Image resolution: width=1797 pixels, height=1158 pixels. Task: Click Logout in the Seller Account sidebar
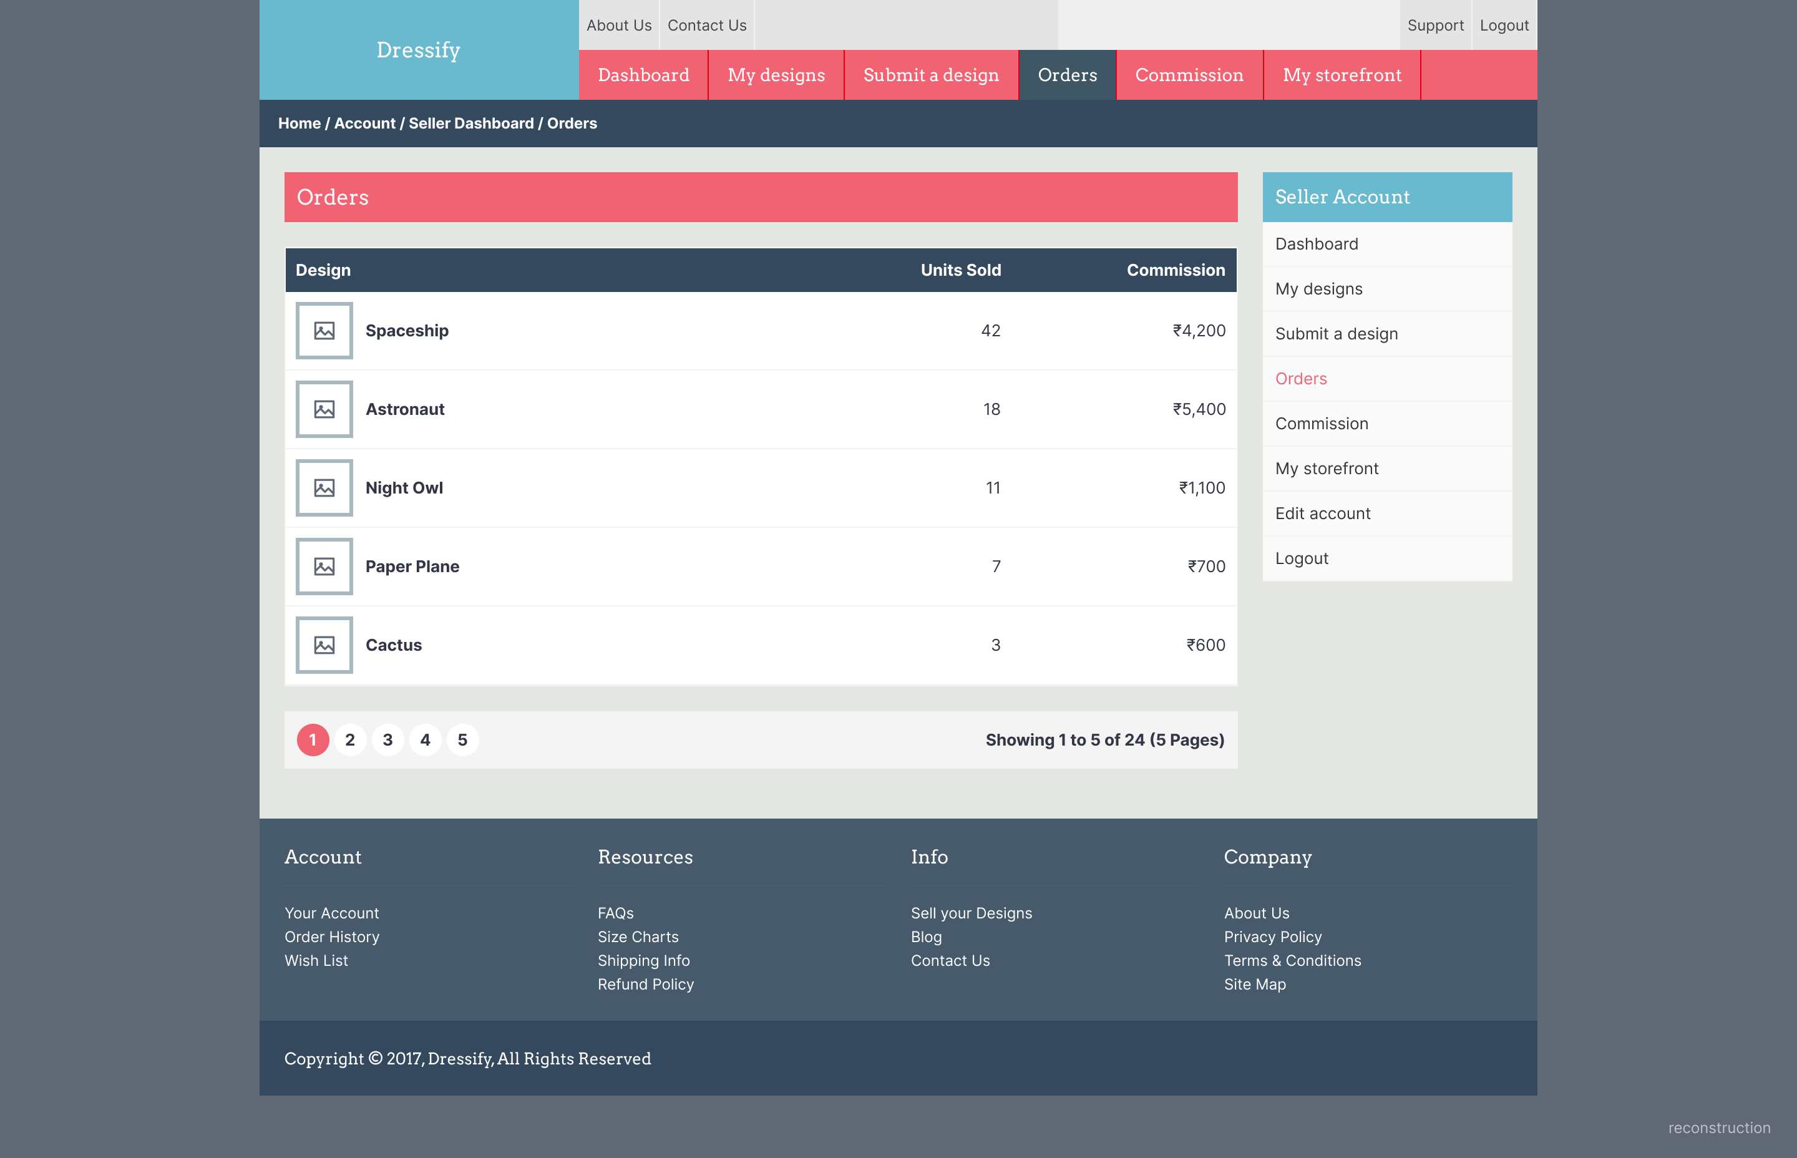pos(1387,558)
